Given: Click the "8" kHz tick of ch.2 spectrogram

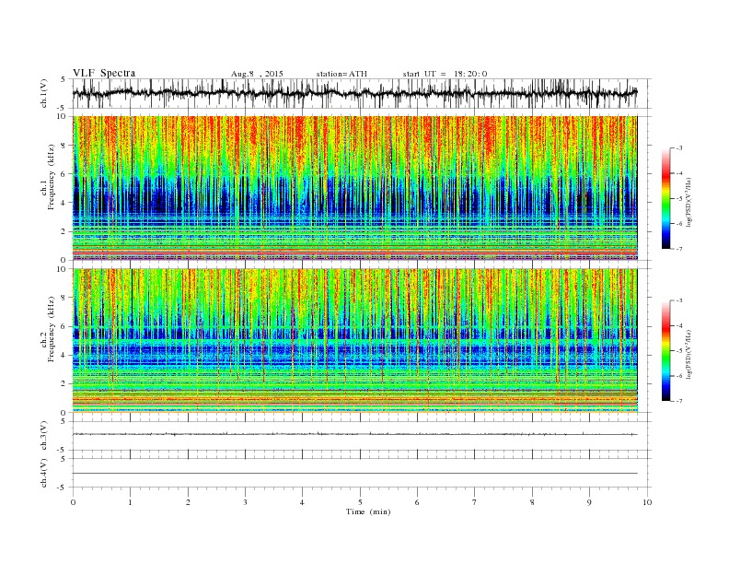Looking at the screenshot, I should pos(64,298).
